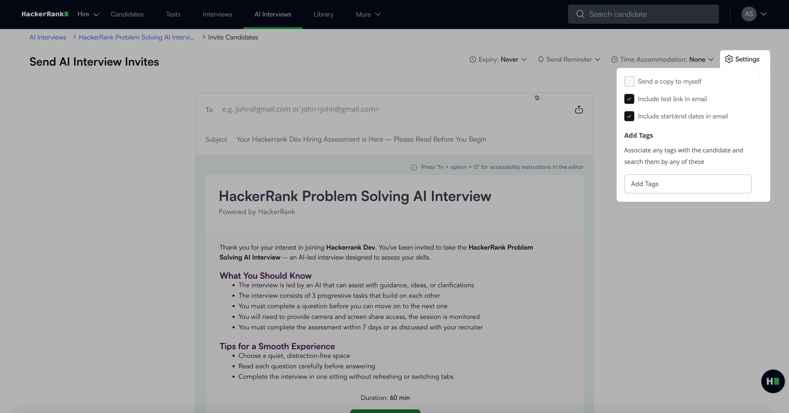Click the Send AI Interview Invites heading
The image size is (789, 413).
pyautogui.click(x=94, y=62)
